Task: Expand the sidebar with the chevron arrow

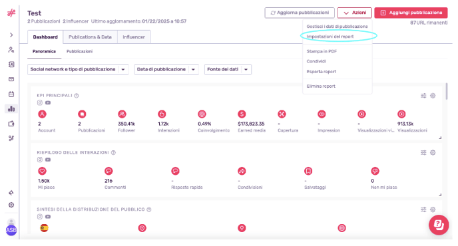Action: 11,35
